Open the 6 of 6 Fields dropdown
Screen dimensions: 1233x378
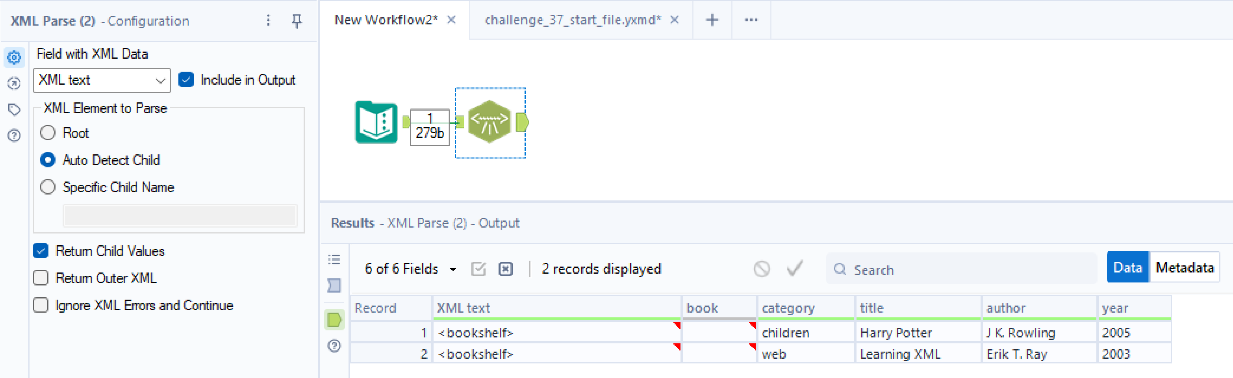(x=410, y=269)
